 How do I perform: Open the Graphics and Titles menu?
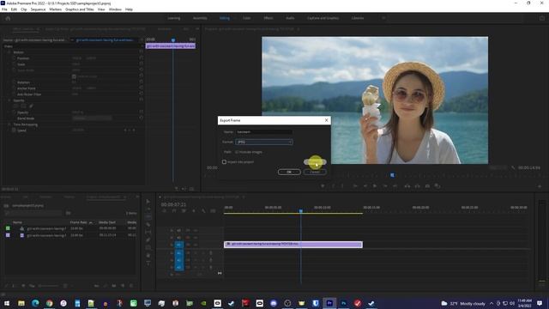(80, 9)
